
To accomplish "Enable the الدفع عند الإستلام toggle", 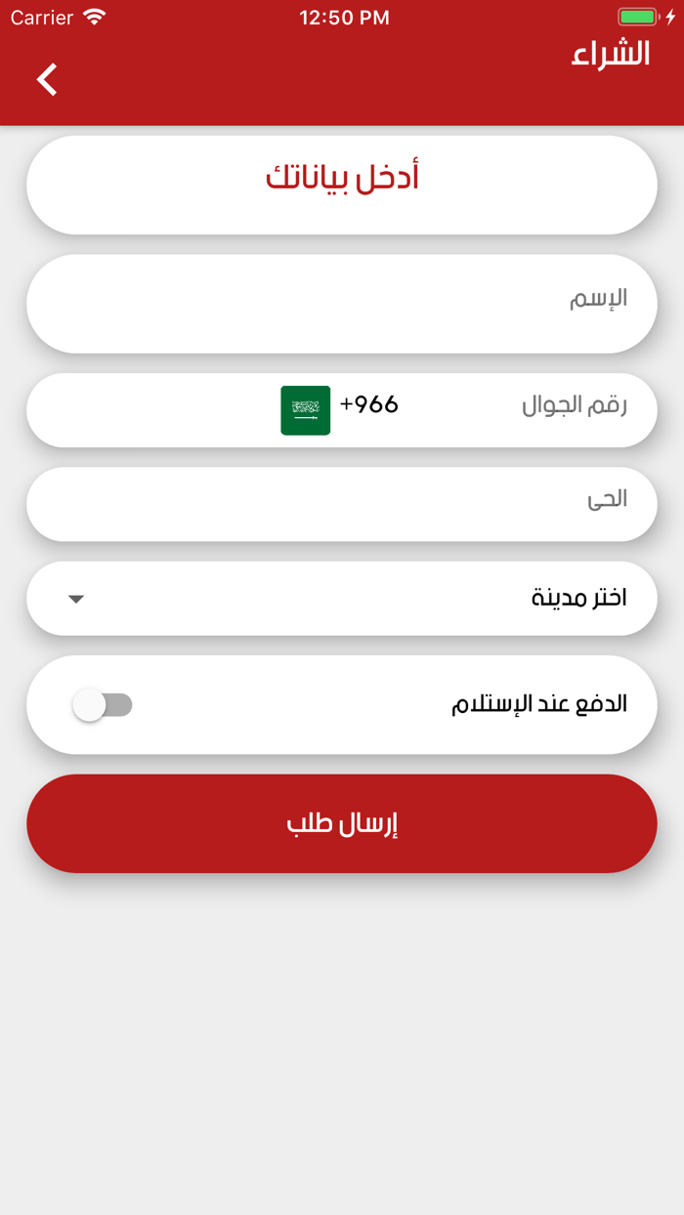I will pos(104,704).
